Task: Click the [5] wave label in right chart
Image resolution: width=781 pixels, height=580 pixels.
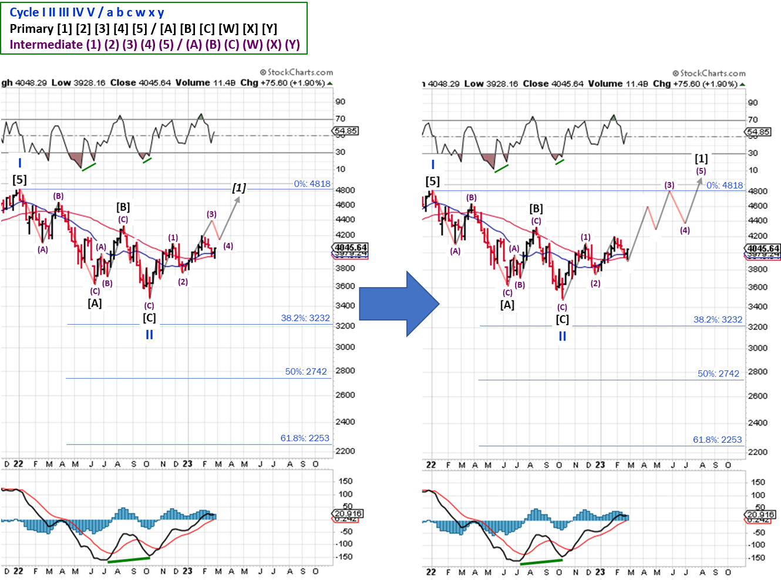Action: tap(432, 181)
